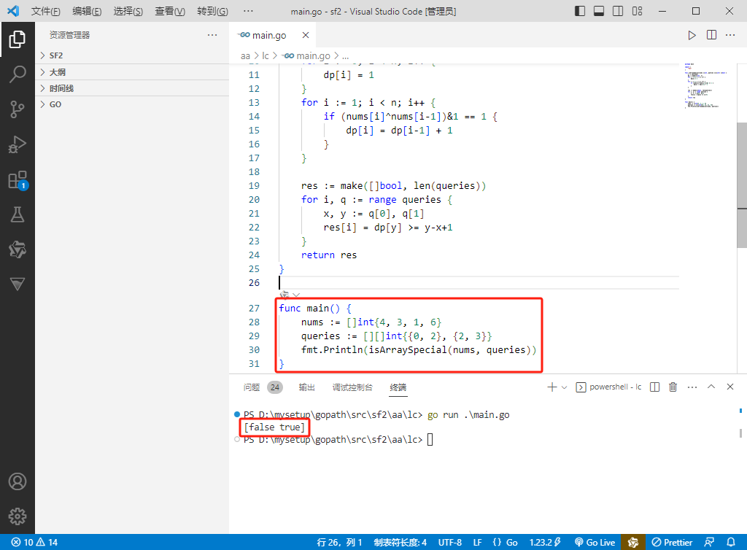The width and height of the screenshot is (747, 550).
Task: Switch to the 调试控制台 tab
Action: [352, 387]
